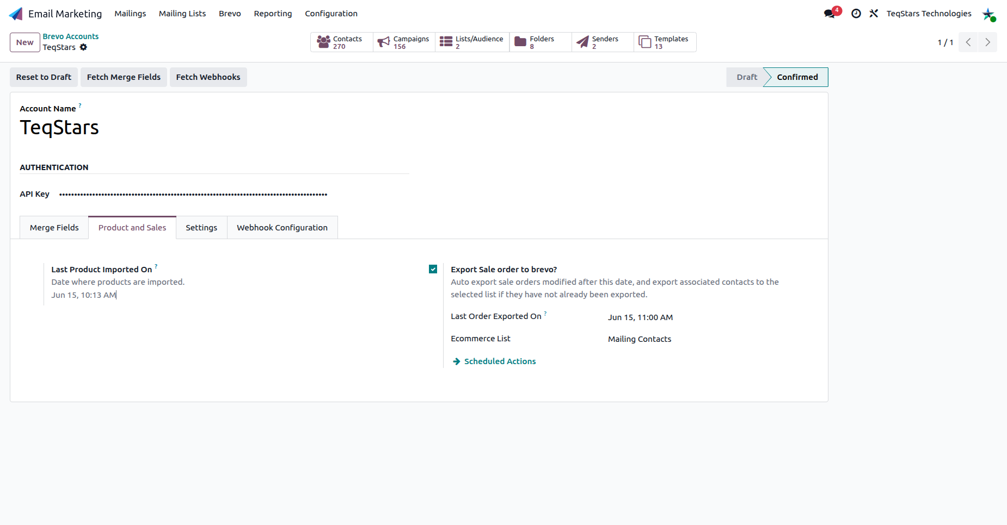Open the Webhook Configuration tab
The height and width of the screenshot is (525, 1007).
click(x=282, y=228)
